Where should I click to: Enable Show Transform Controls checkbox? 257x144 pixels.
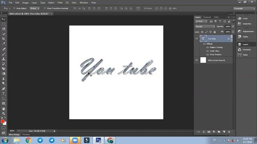[x=45, y=8]
